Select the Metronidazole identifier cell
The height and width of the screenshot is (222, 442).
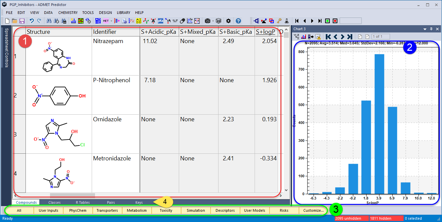(x=116, y=173)
